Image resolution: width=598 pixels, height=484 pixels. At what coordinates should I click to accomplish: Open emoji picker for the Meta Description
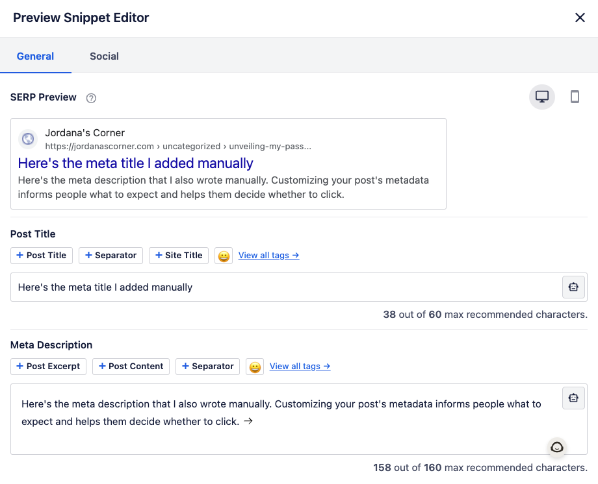coord(255,367)
